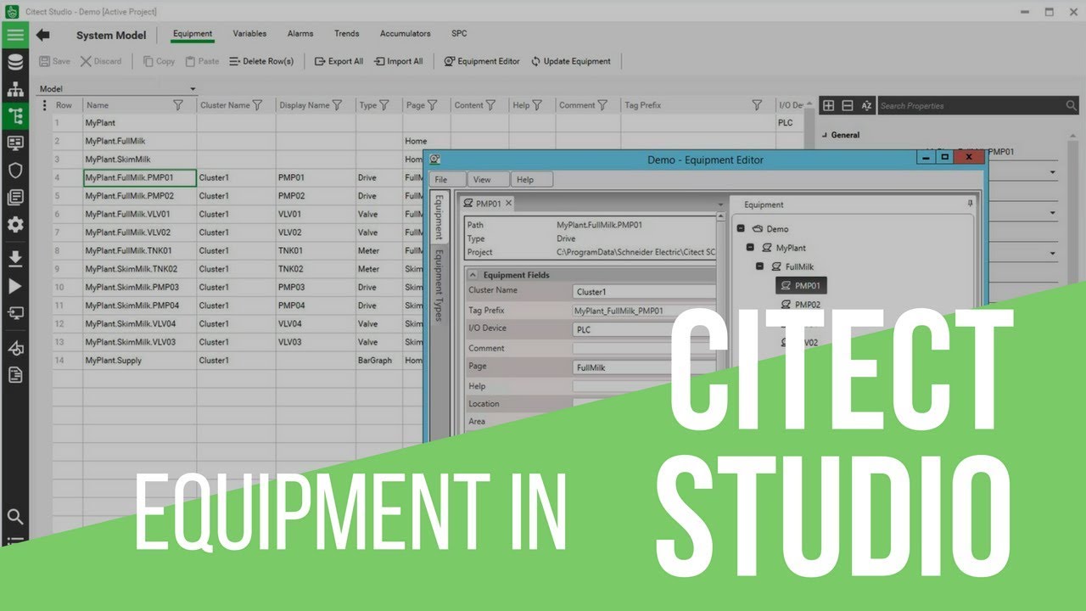
Task: Open the Security shield icon in the sidebar
Action: point(14,170)
